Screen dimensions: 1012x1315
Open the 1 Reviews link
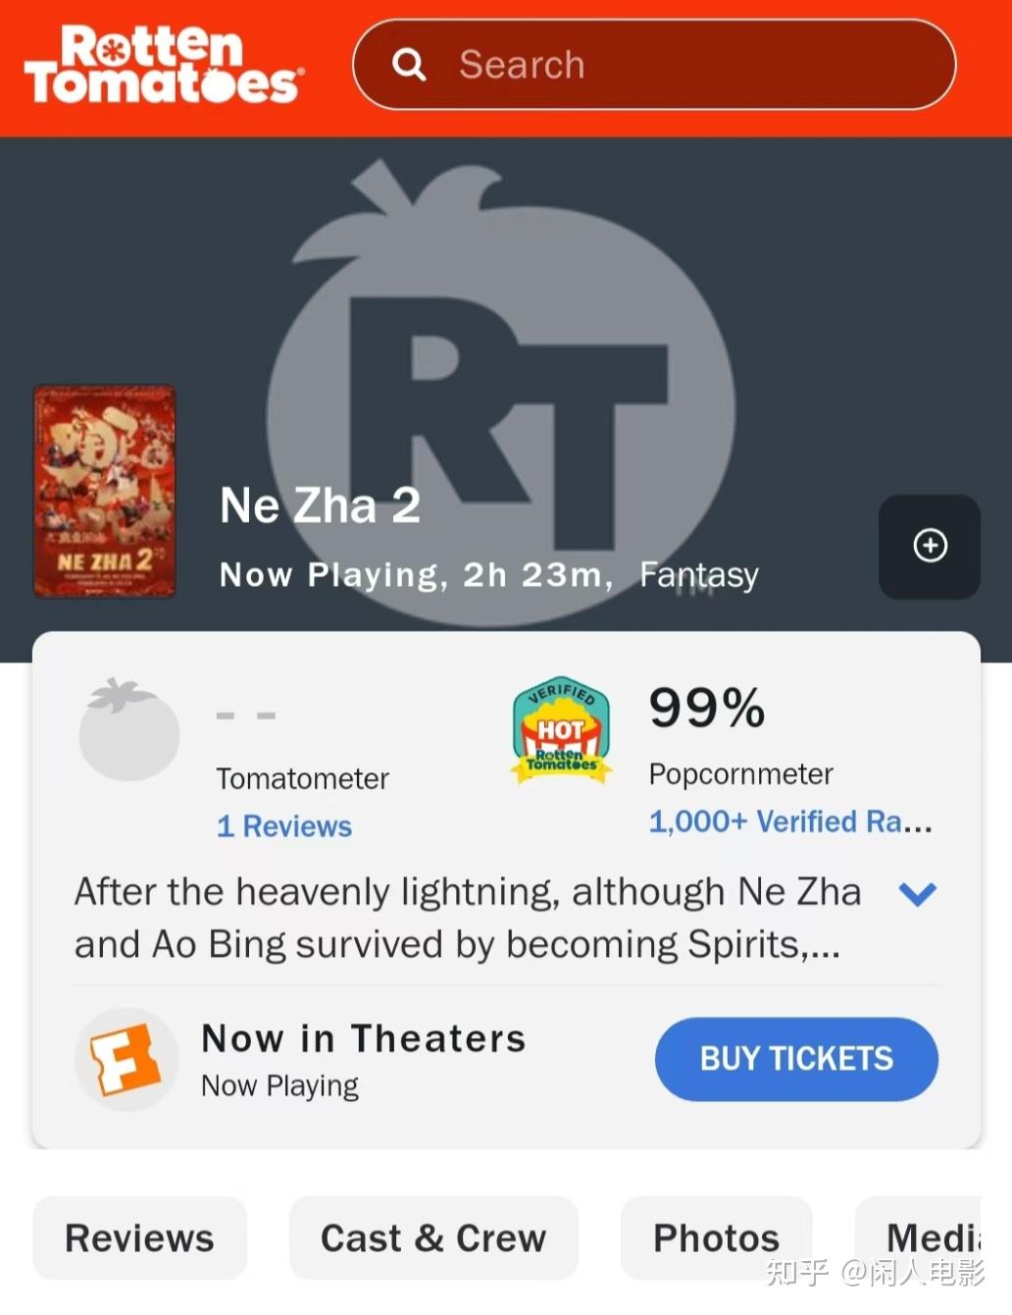point(284,826)
